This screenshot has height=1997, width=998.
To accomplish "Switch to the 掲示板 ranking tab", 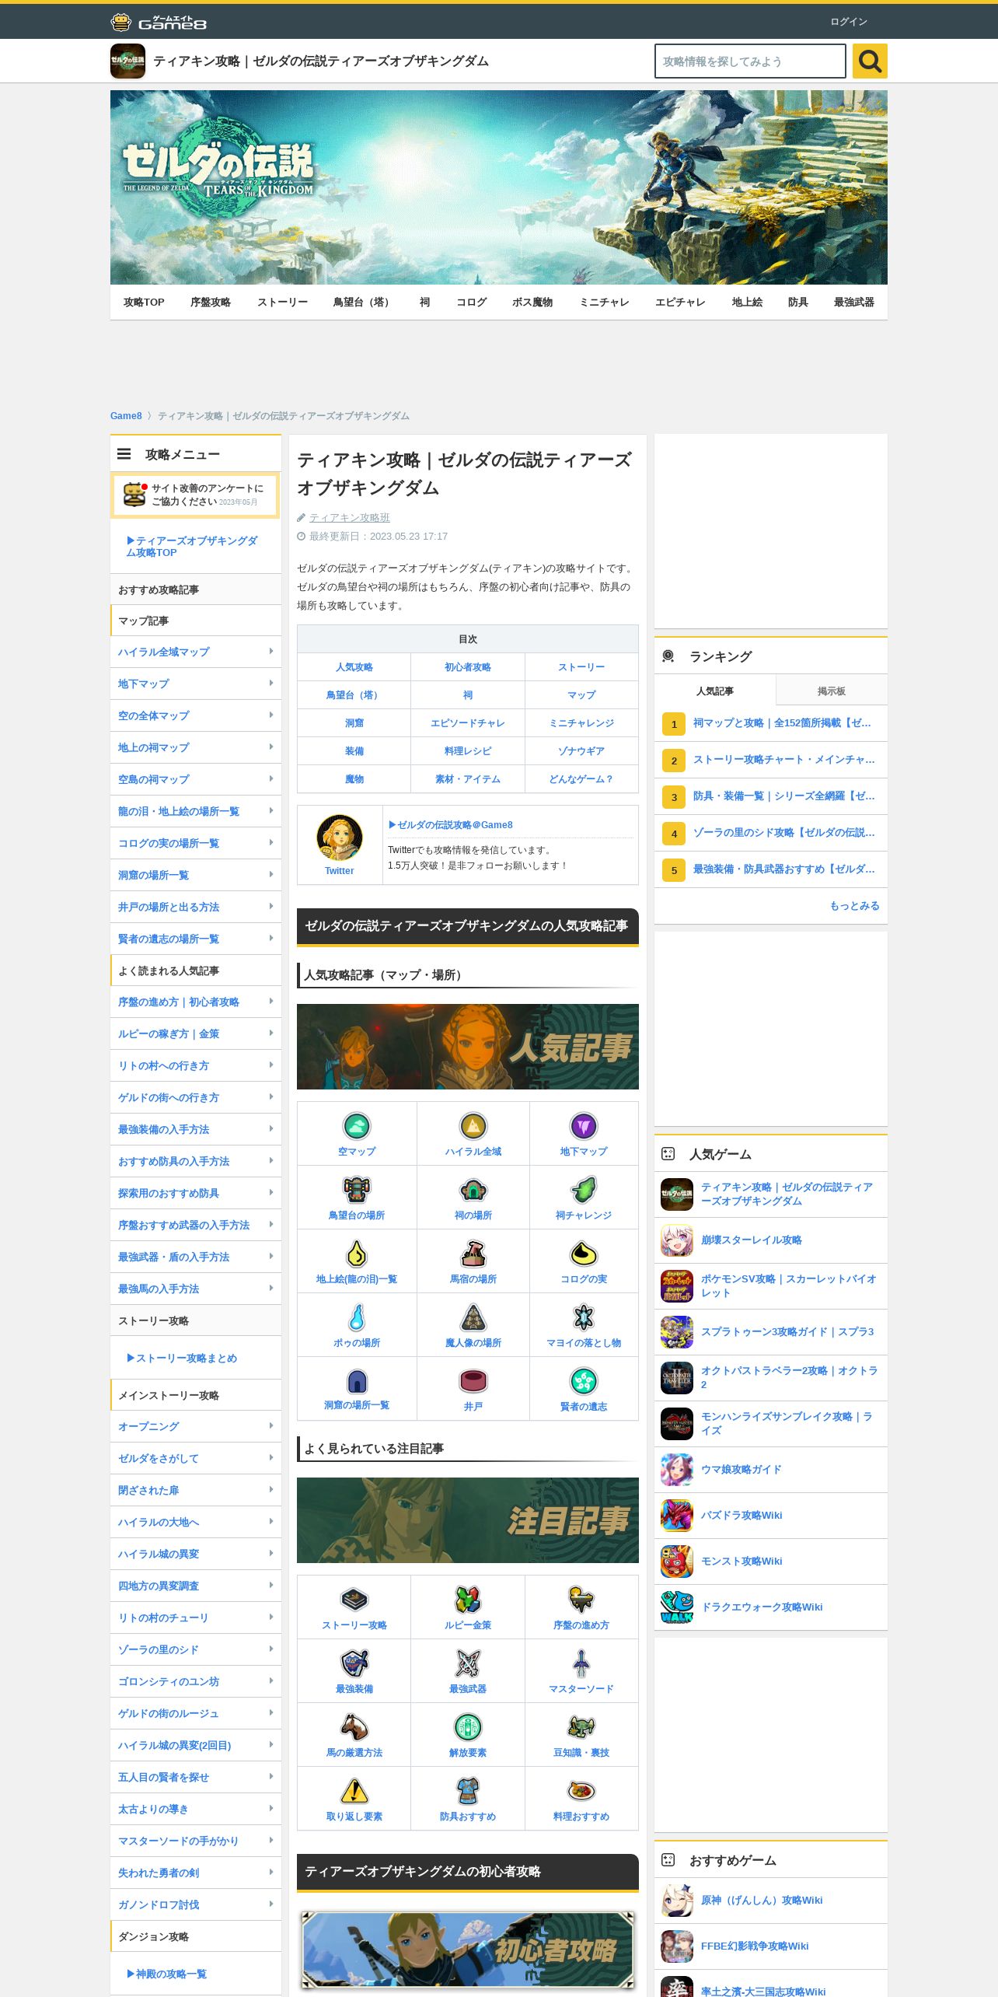I will 832,691.
